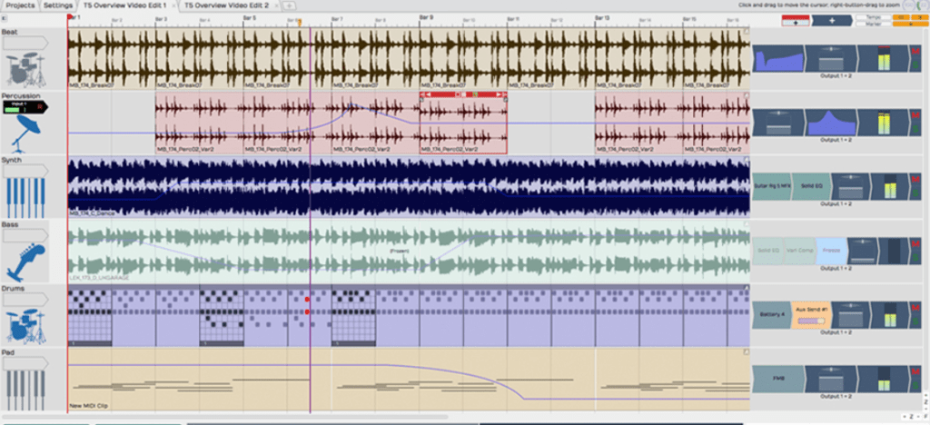930x425 pixels.
Task: Open the Pad track input selector
Action: coord(25,362)
